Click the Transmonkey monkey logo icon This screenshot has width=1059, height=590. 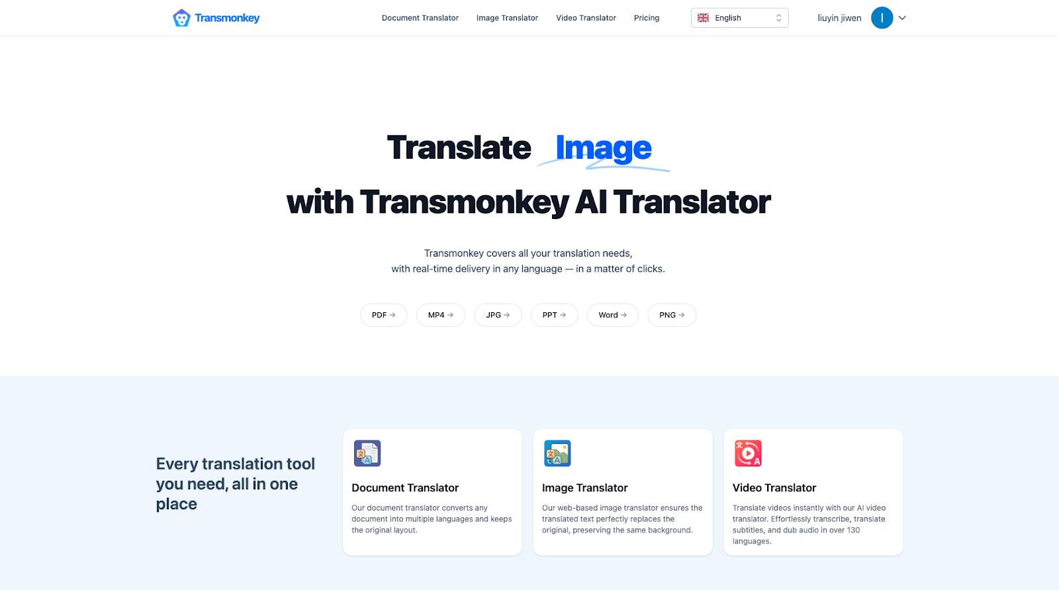click(181, 18)
